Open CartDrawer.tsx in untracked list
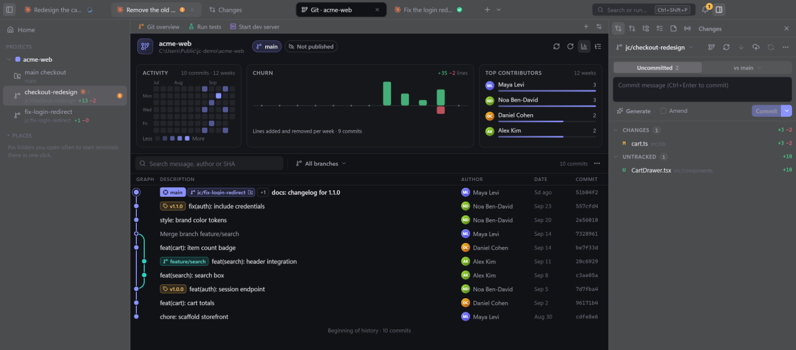The height and width of the screenshot is (350, 796). tap(702, 170)
